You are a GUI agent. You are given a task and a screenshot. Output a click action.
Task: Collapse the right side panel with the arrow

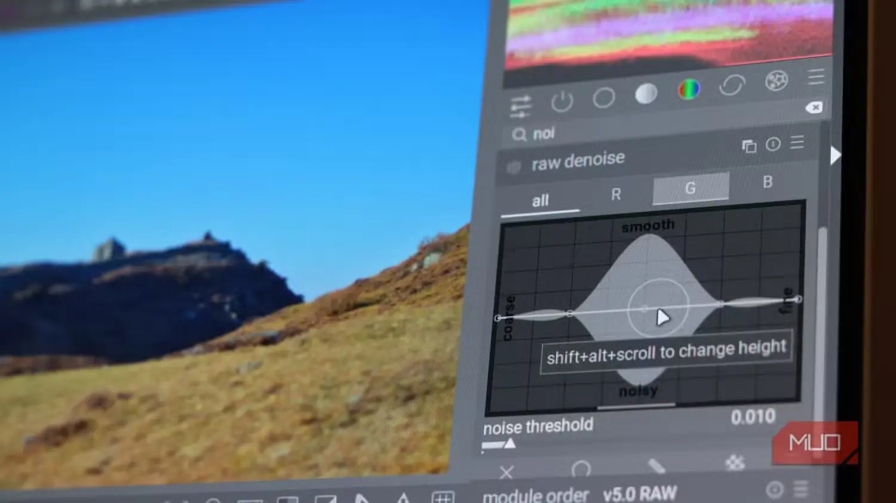click(x=835, y=156)
